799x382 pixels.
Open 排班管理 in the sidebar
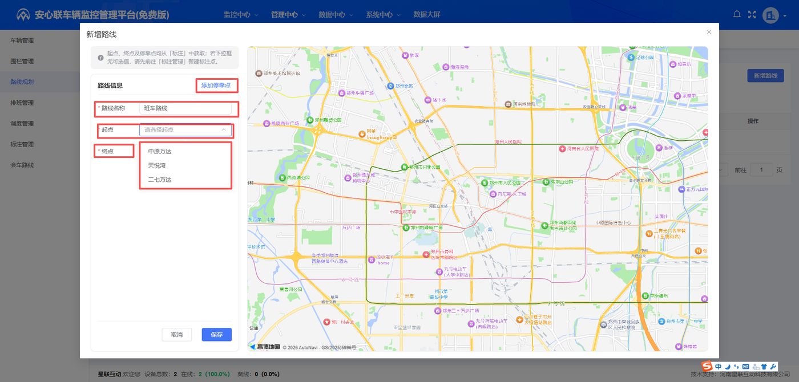click(x=22, y=103)
